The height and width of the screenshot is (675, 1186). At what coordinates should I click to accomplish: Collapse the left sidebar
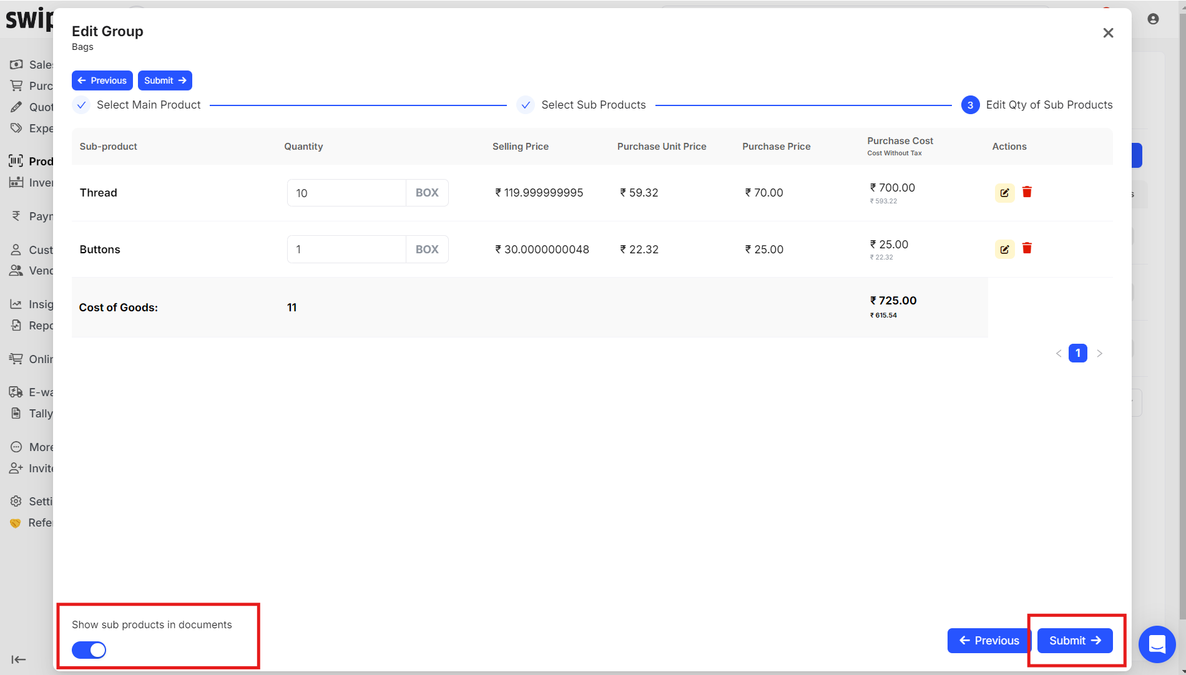point(19,659)
